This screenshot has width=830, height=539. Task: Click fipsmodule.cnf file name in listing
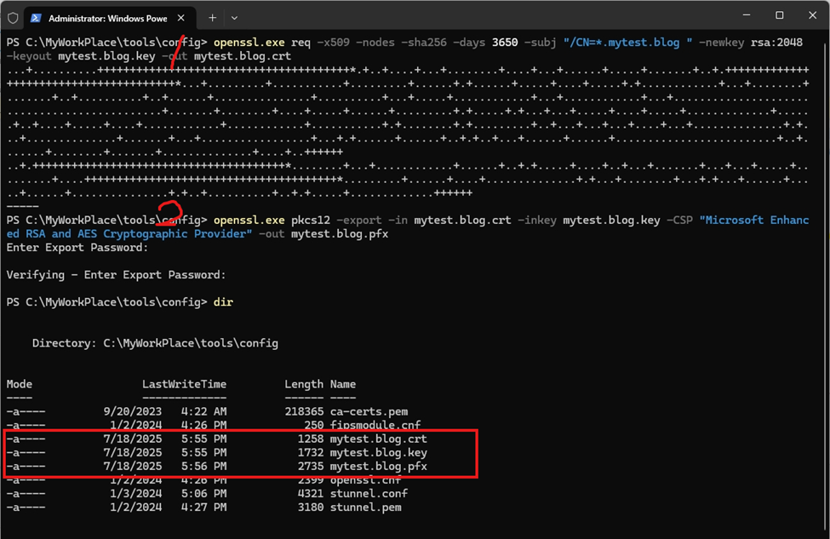(375, 425)
